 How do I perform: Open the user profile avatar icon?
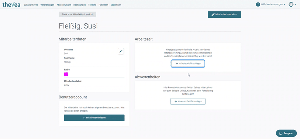(291, 4)
